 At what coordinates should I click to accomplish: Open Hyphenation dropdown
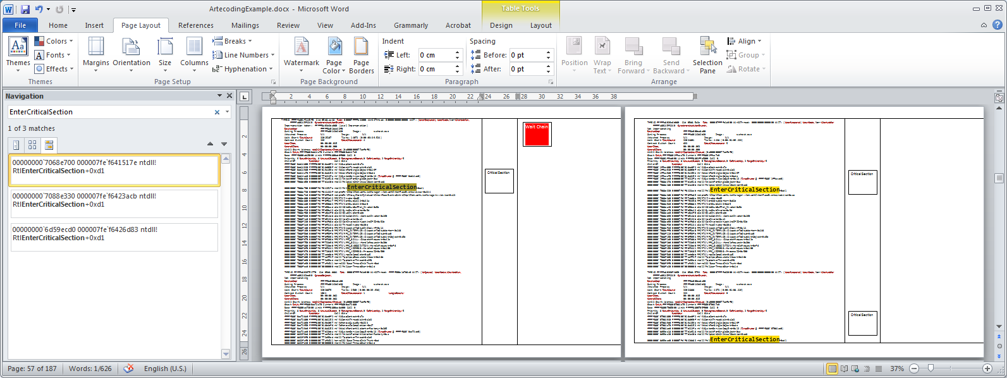point(243,69)
